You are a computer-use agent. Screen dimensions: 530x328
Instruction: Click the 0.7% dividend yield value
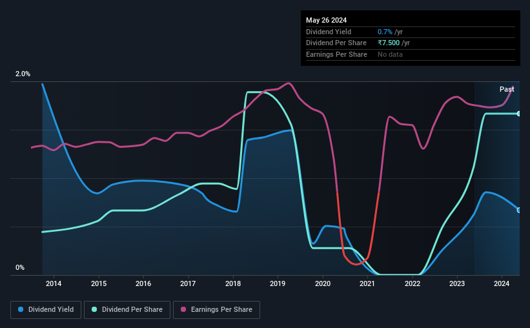tap(385, 32)
